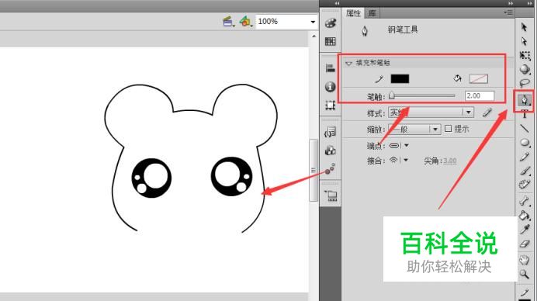
Task: Click the stroke color pencil icon
Action: click(379, 79)
